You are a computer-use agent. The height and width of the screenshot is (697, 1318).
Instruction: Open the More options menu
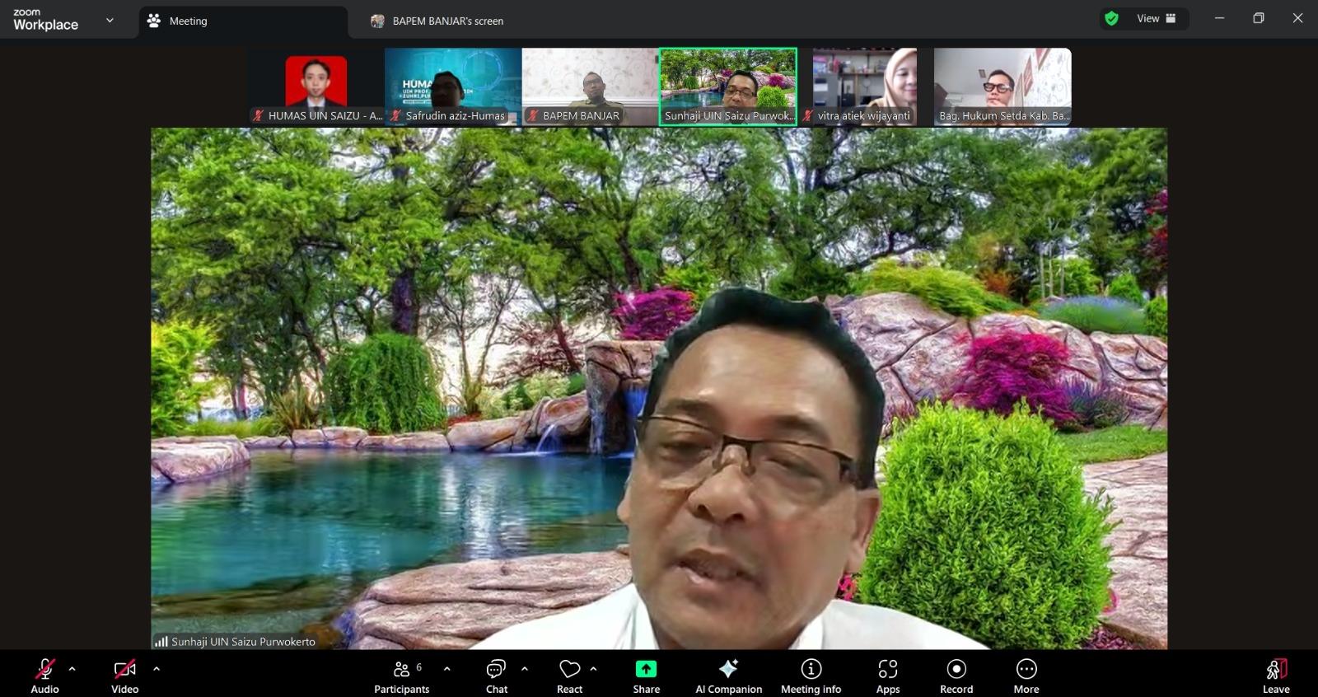click(x=1026, y=675)
